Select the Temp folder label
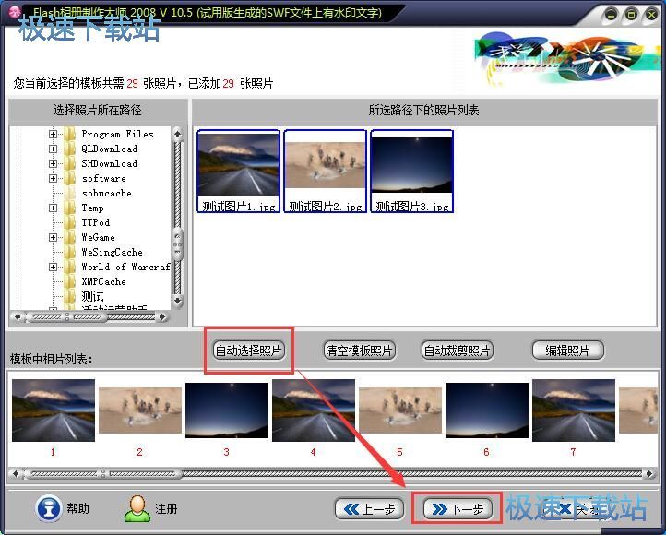The image size is (666, 535). (92, 208)
